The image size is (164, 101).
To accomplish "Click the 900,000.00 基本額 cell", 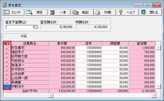I will [62, 48].
